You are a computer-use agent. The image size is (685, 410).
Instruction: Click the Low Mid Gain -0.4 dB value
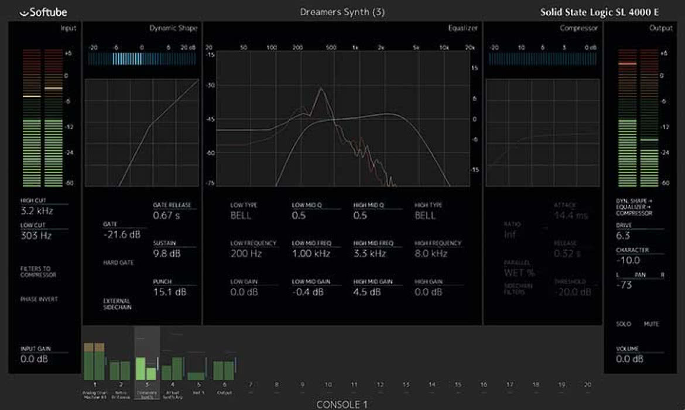pos(307,292)
